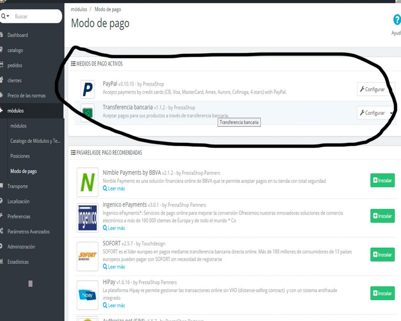Image resolution: width=401 pixels, height=321 pixels.
Task: Open Leer más for SOFORT
Action: pyautogui.click(x=114, y=267)
